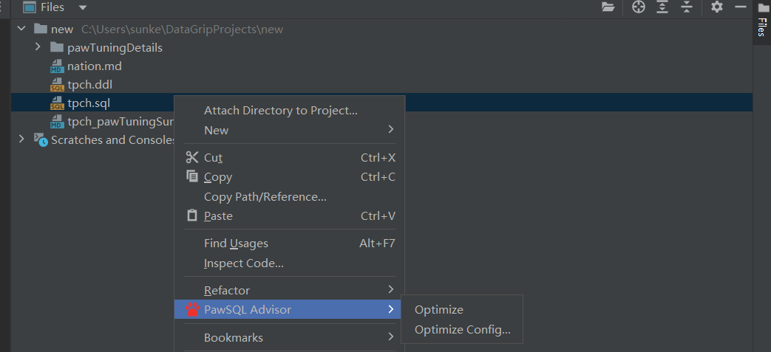Choose Copy Path/Reference... from context menu
Image resolution: width=771 pixels, height=352 pixels.
click(265, 197)
